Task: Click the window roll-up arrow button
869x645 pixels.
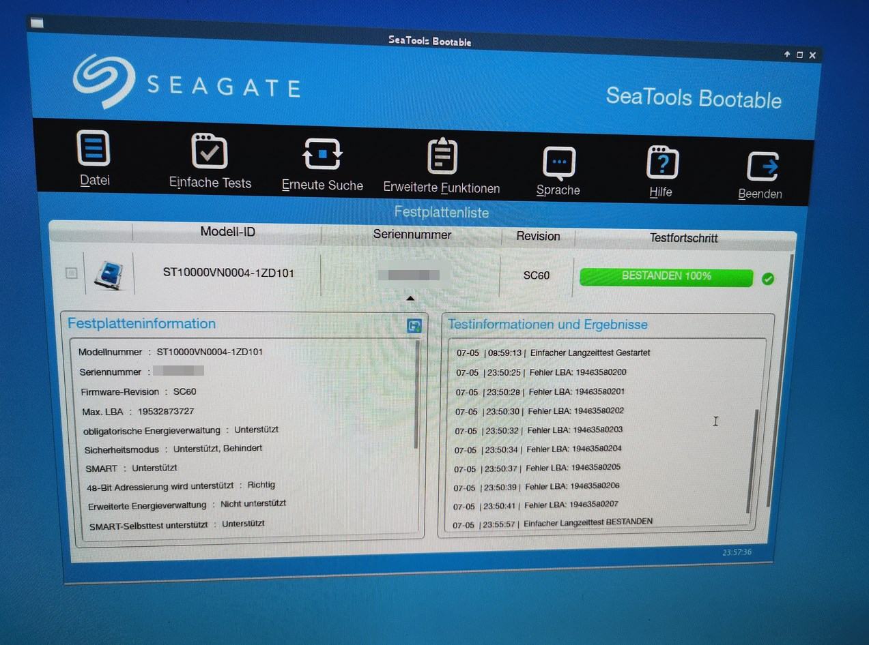Action: pos(787,54)
